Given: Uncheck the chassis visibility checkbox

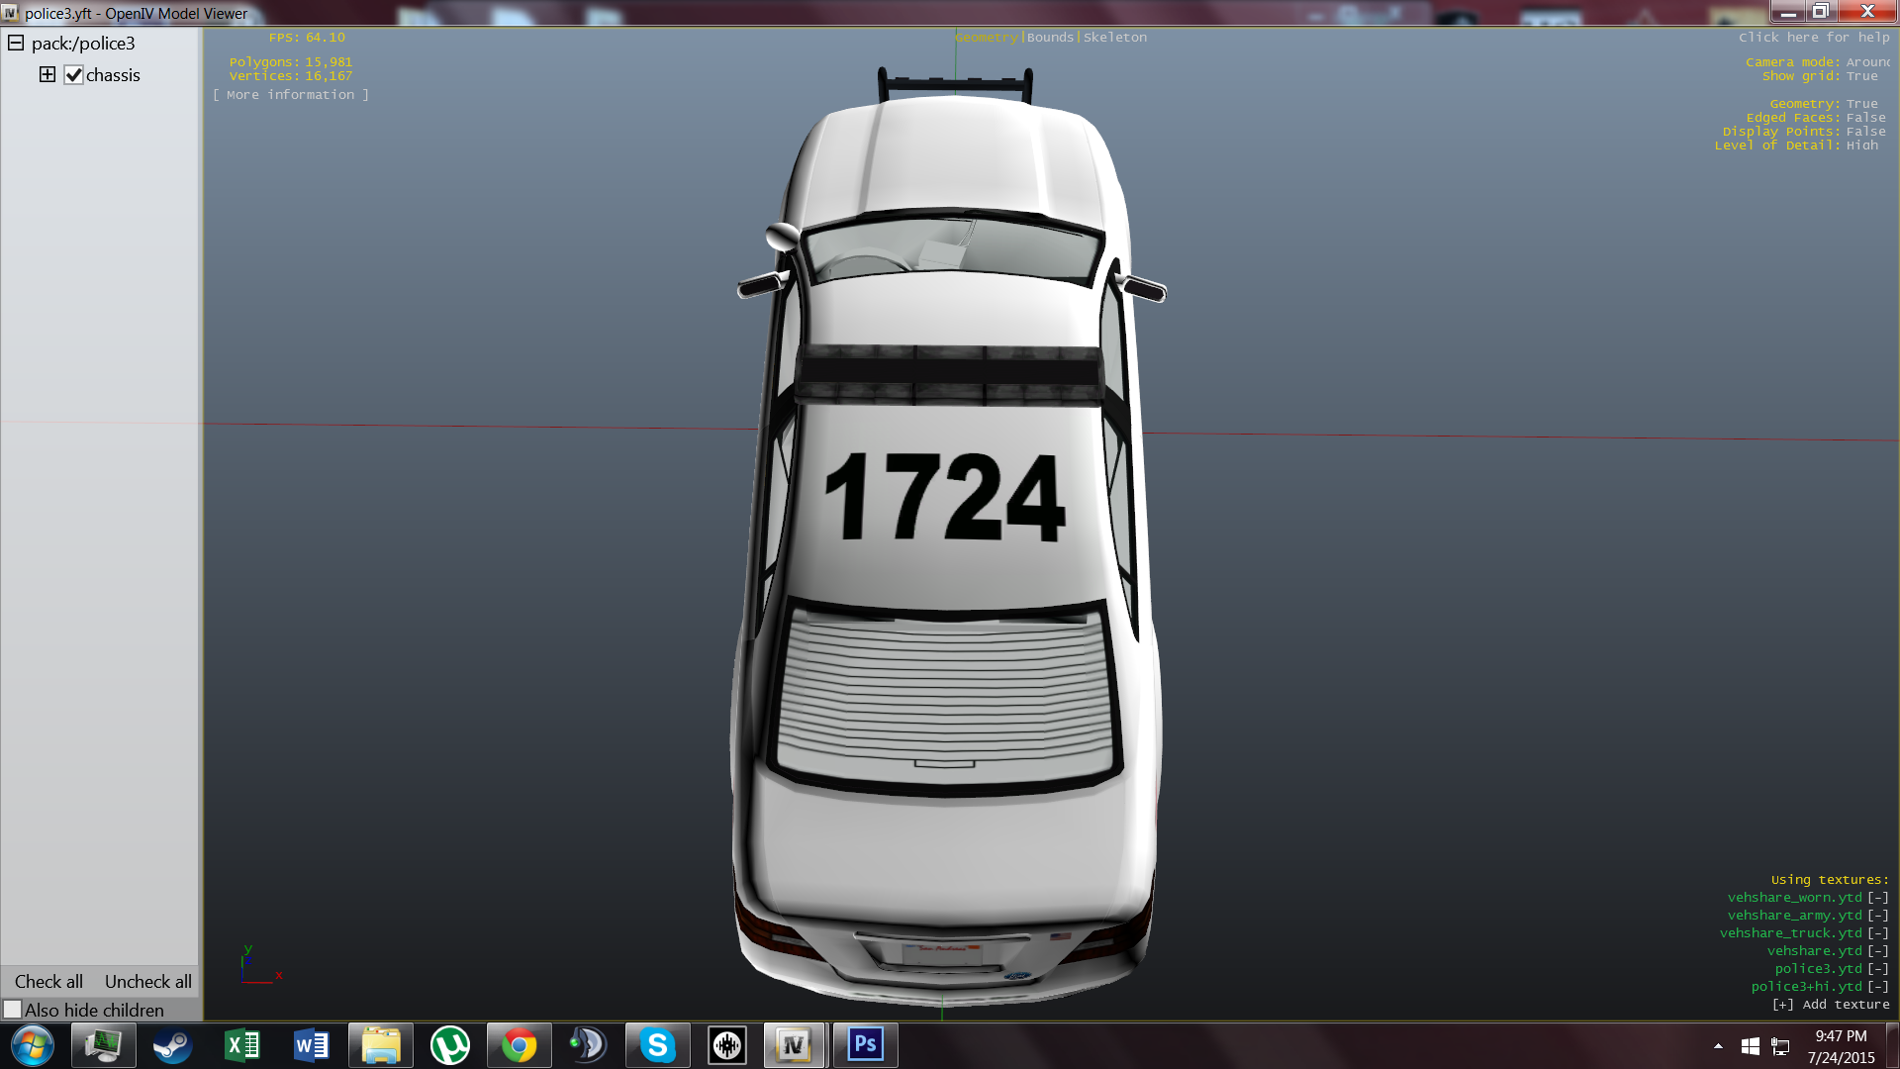Looking at the screenshot, I should point(73,75).
